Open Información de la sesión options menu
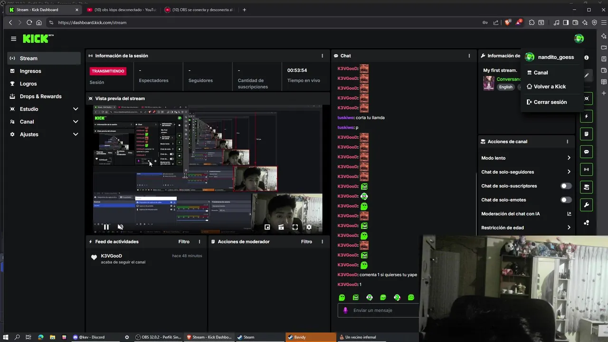The height and width of the screenshot is (342, 608). (322, 56)
